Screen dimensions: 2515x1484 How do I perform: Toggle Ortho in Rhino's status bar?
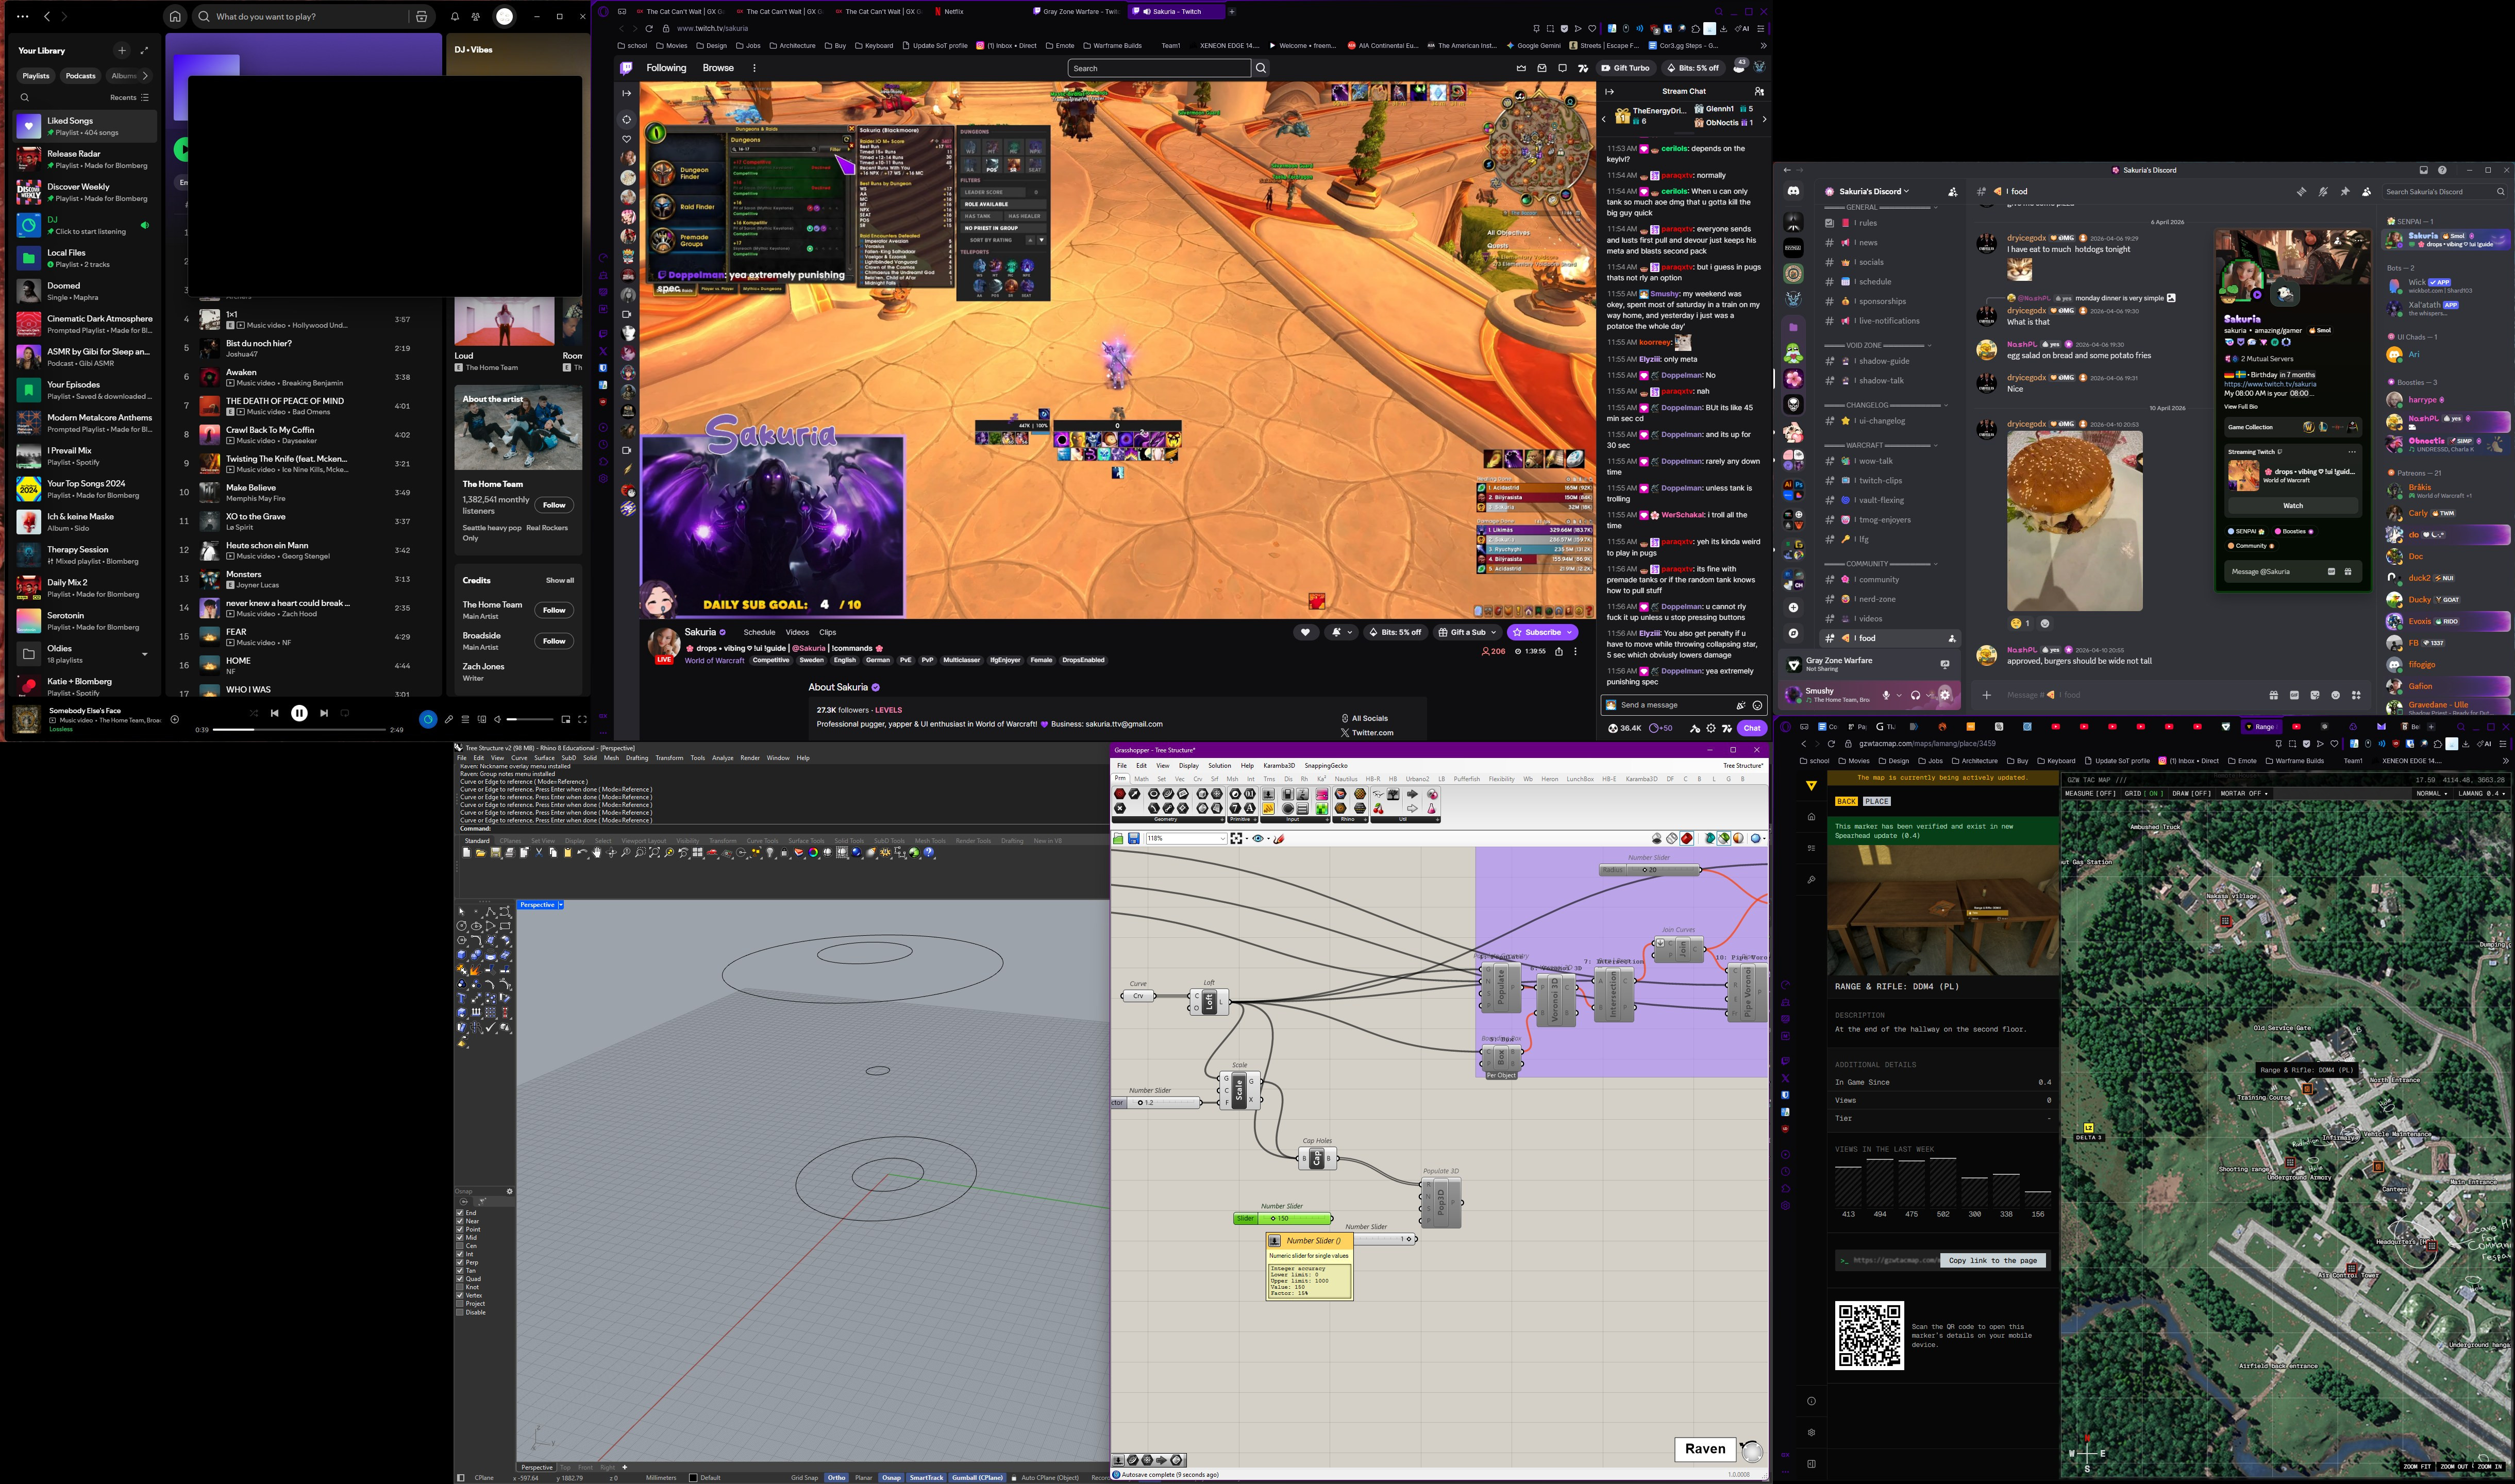[836, 1477]
